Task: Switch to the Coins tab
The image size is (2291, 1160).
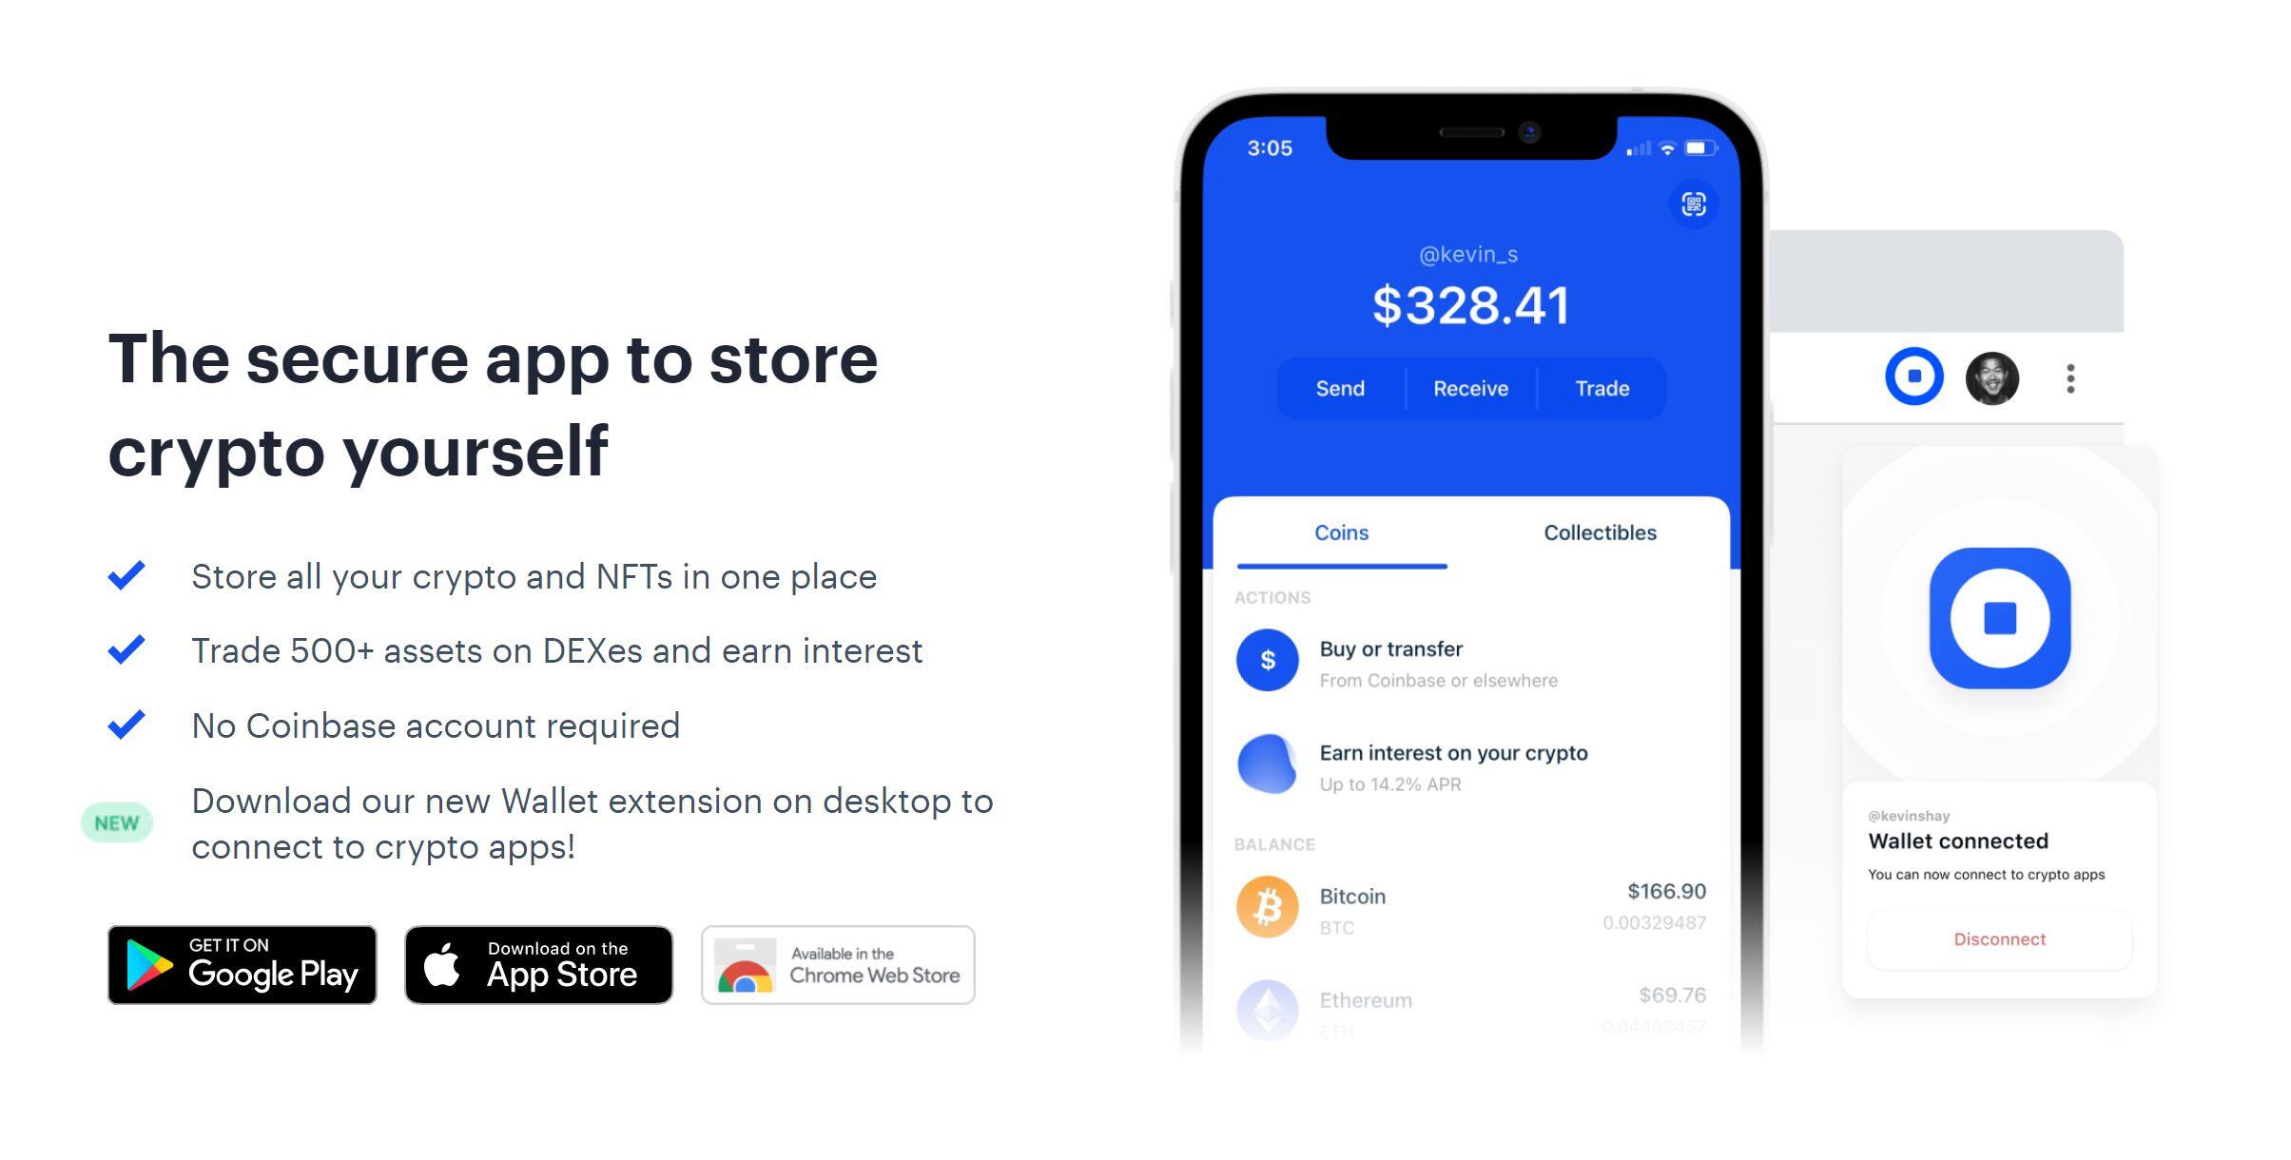Action: [x=1342, y=534]
